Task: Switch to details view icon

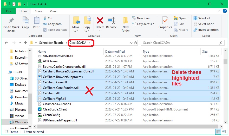Action: [x=218, y=132]
